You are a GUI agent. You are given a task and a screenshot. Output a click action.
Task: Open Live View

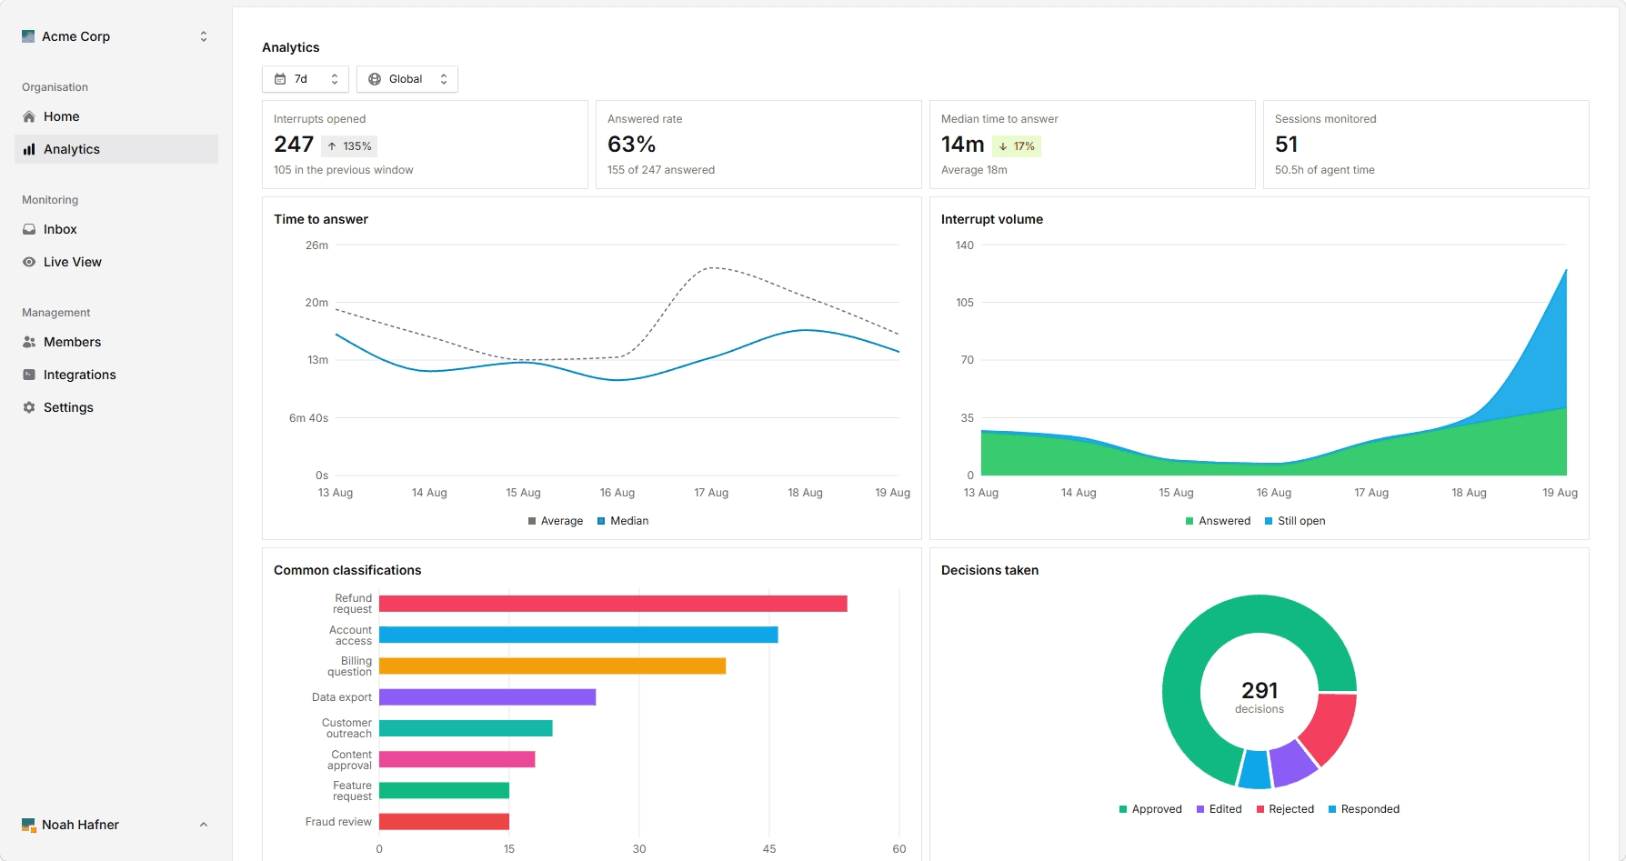[116, 262]
